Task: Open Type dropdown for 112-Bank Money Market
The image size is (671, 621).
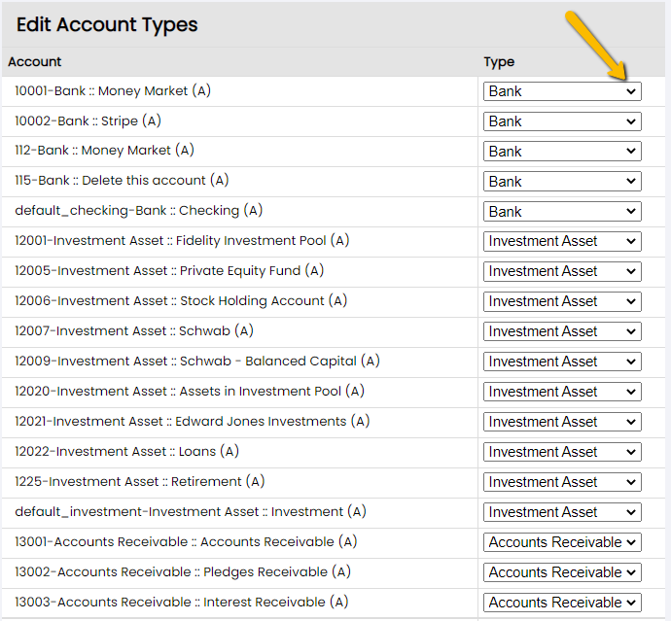Action: coord(562,152)
